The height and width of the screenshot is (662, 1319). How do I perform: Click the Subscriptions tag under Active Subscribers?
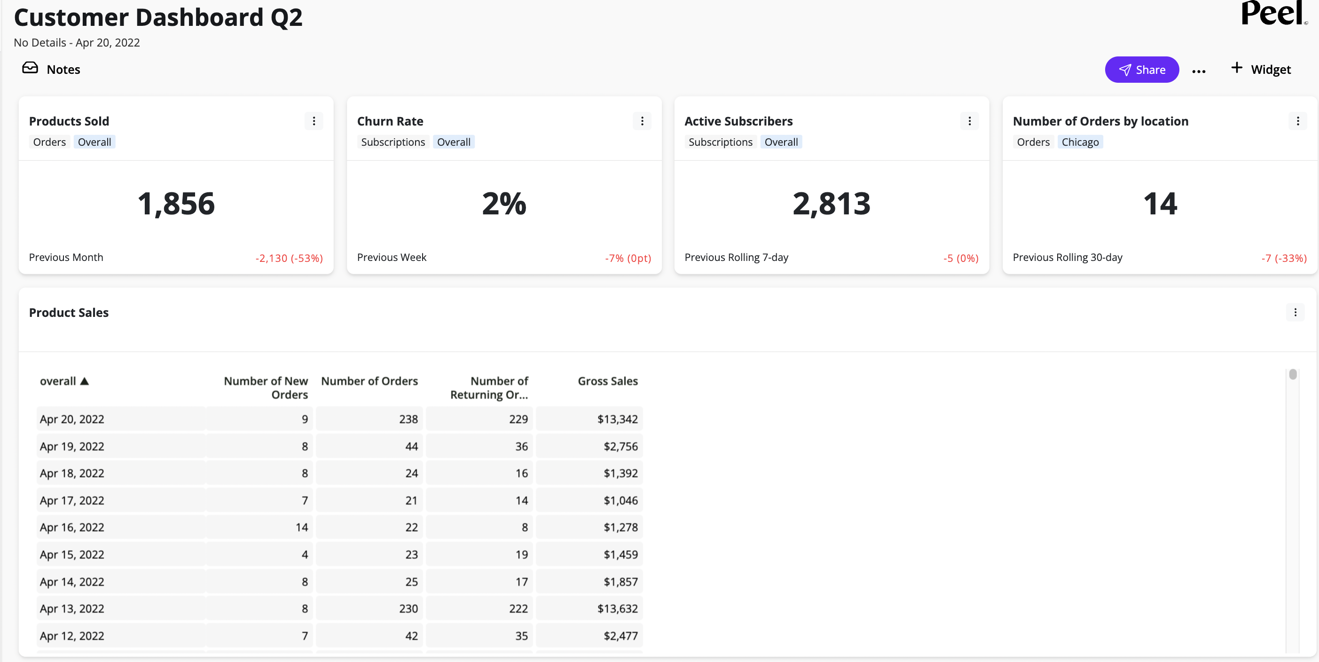coord(720,142)
